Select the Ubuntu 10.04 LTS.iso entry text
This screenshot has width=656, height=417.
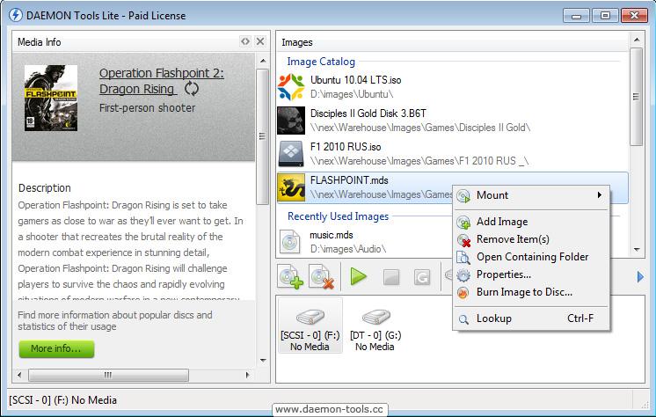pyautogui.click(x=355, y=80)
